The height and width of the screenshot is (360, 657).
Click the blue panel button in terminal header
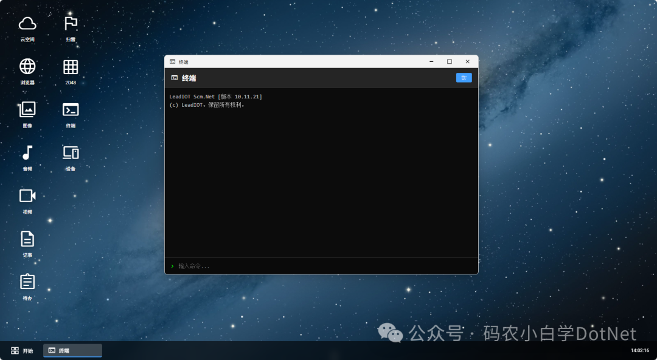click(x=464, y=78)
